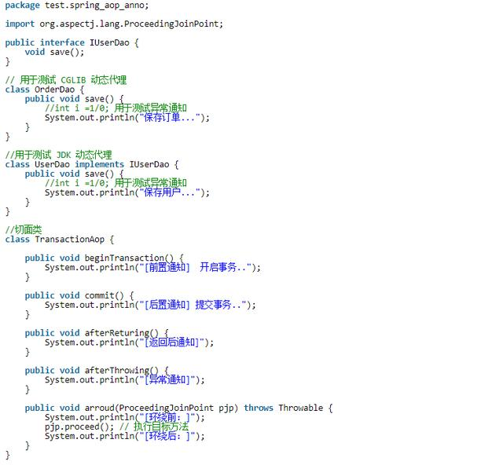
Task: Click the println [环绕后: ] line
Action: click(125, 436)
